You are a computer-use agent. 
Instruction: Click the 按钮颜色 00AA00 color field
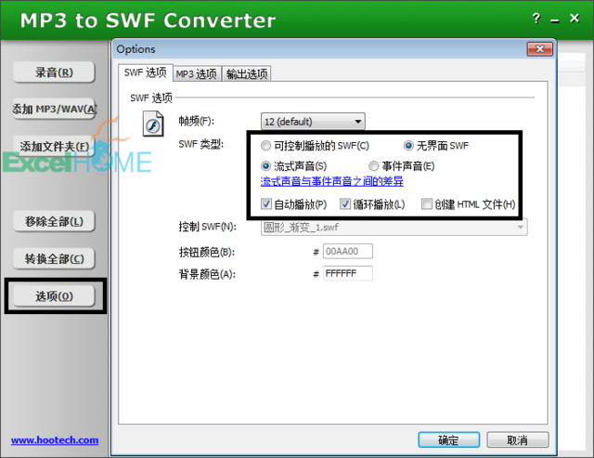pos(347,251)
